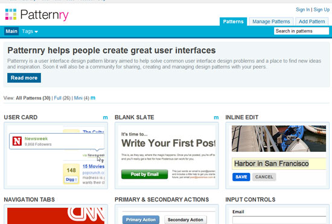Screen dimensions: 332x224
Task: Expand the Tags dropdown menu
Action: point(30,31)
